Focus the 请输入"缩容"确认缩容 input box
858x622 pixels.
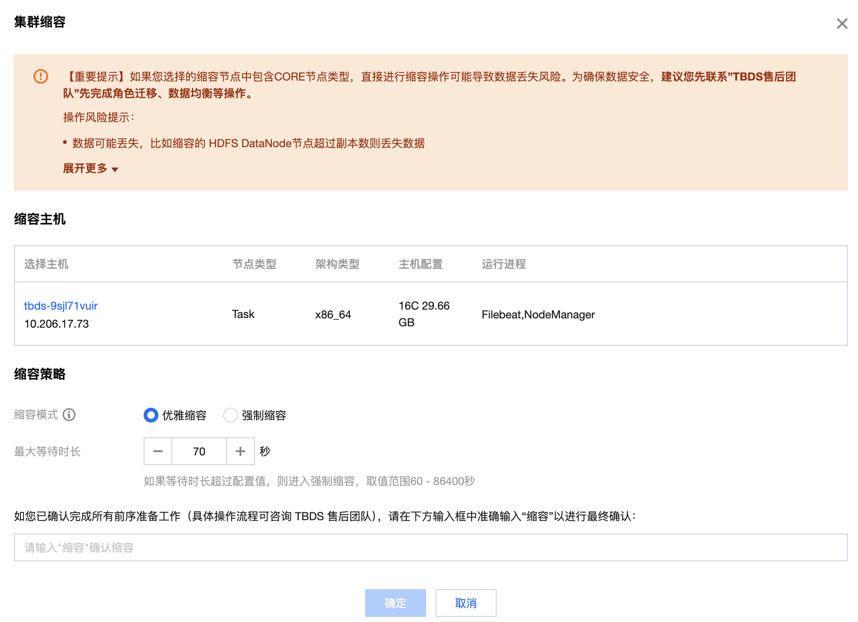point(430,547)
